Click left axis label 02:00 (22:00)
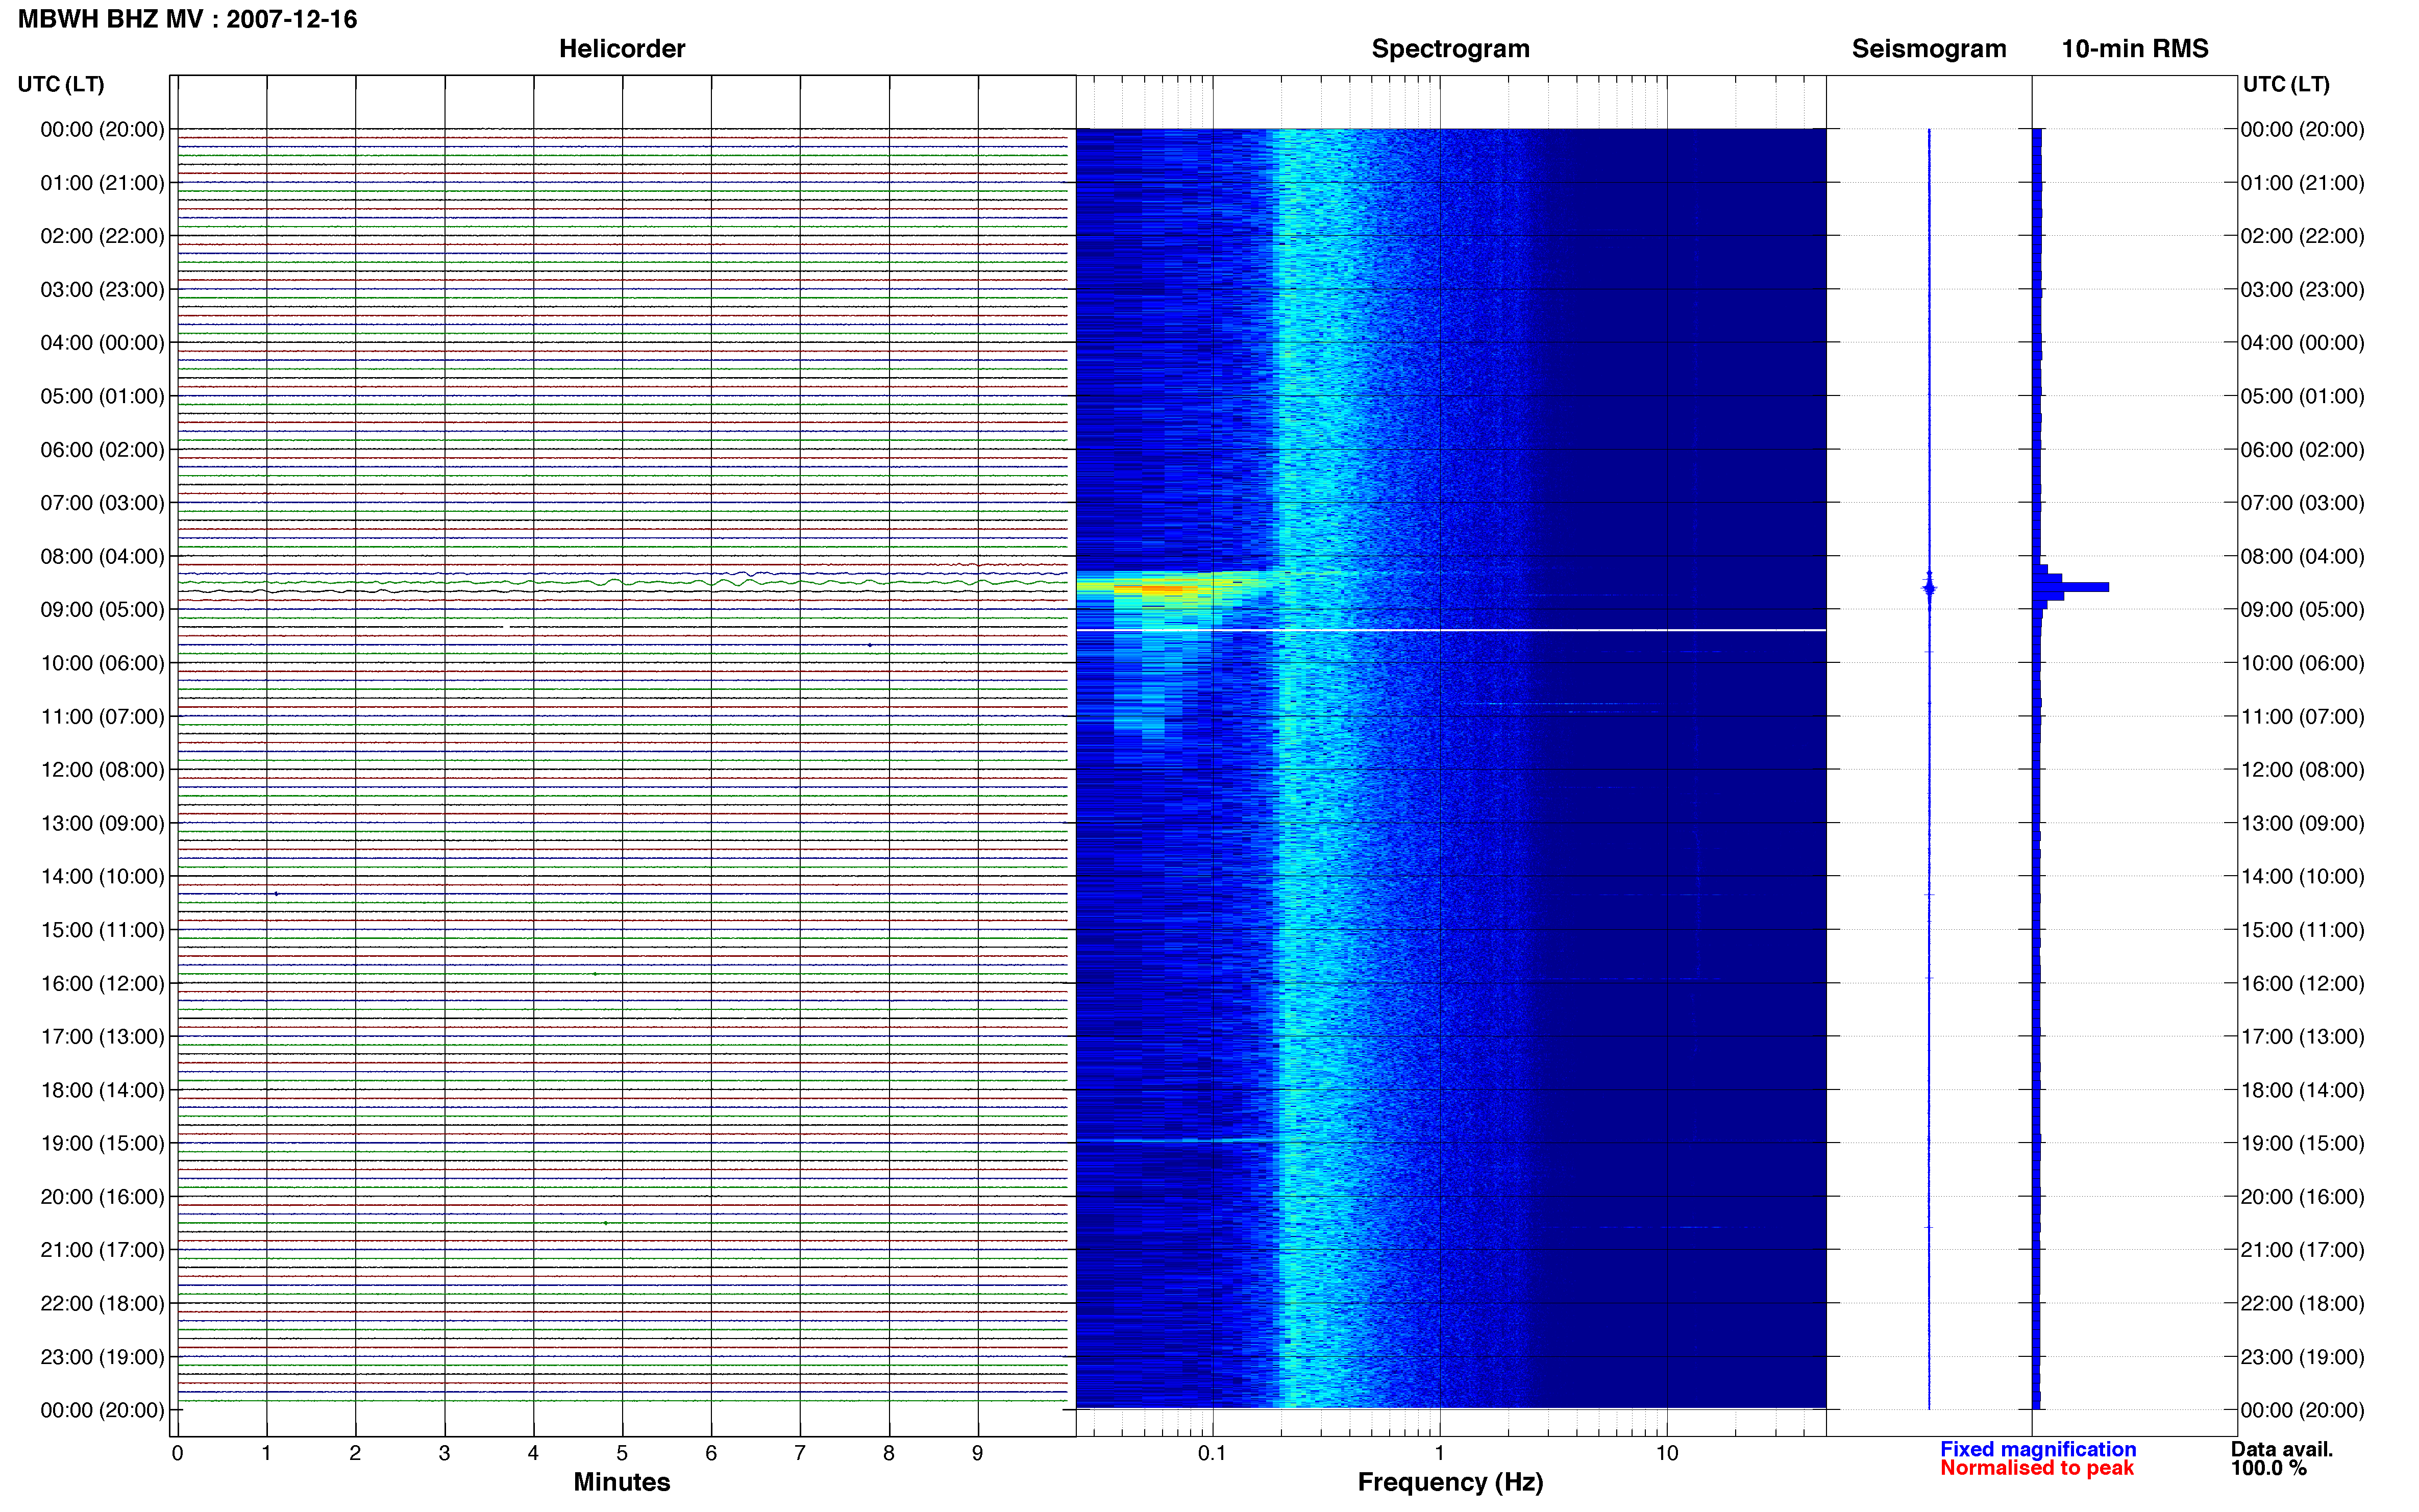 (x=102, y=236)
